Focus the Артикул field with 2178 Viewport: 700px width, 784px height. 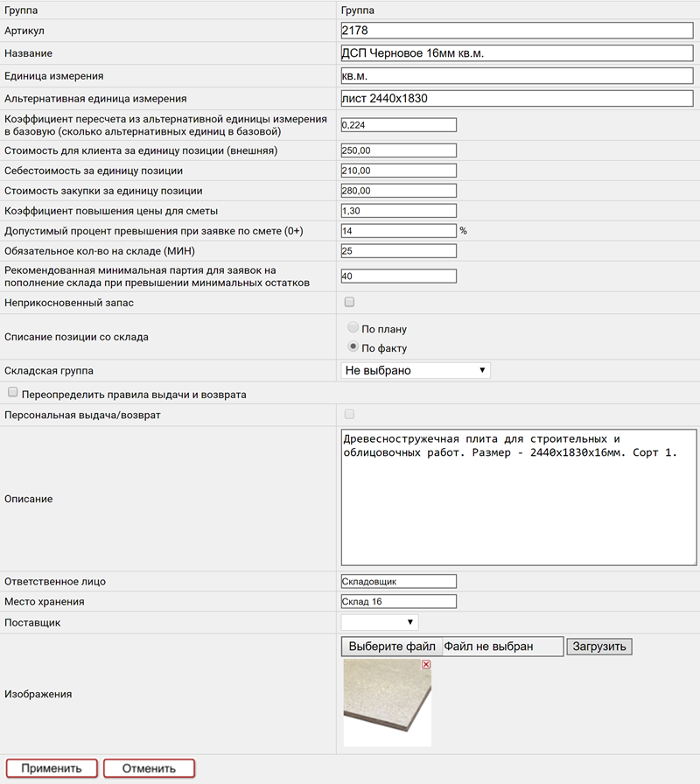point(516,31)
